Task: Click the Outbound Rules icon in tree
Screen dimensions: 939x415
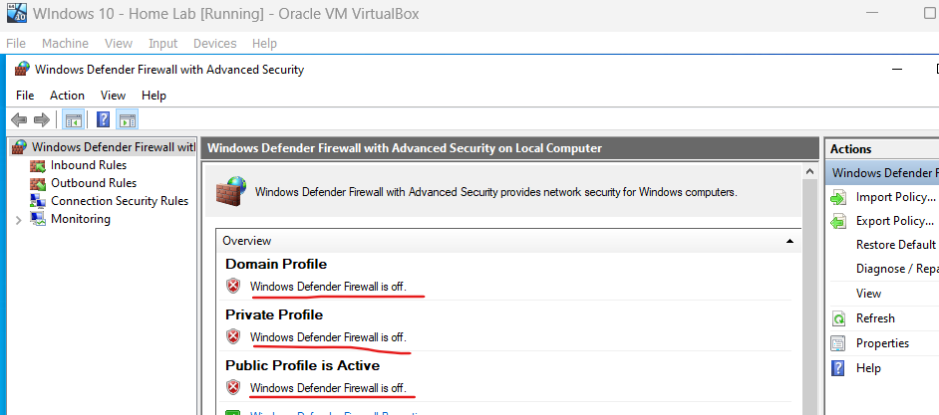Action: [x=38, y=183]
